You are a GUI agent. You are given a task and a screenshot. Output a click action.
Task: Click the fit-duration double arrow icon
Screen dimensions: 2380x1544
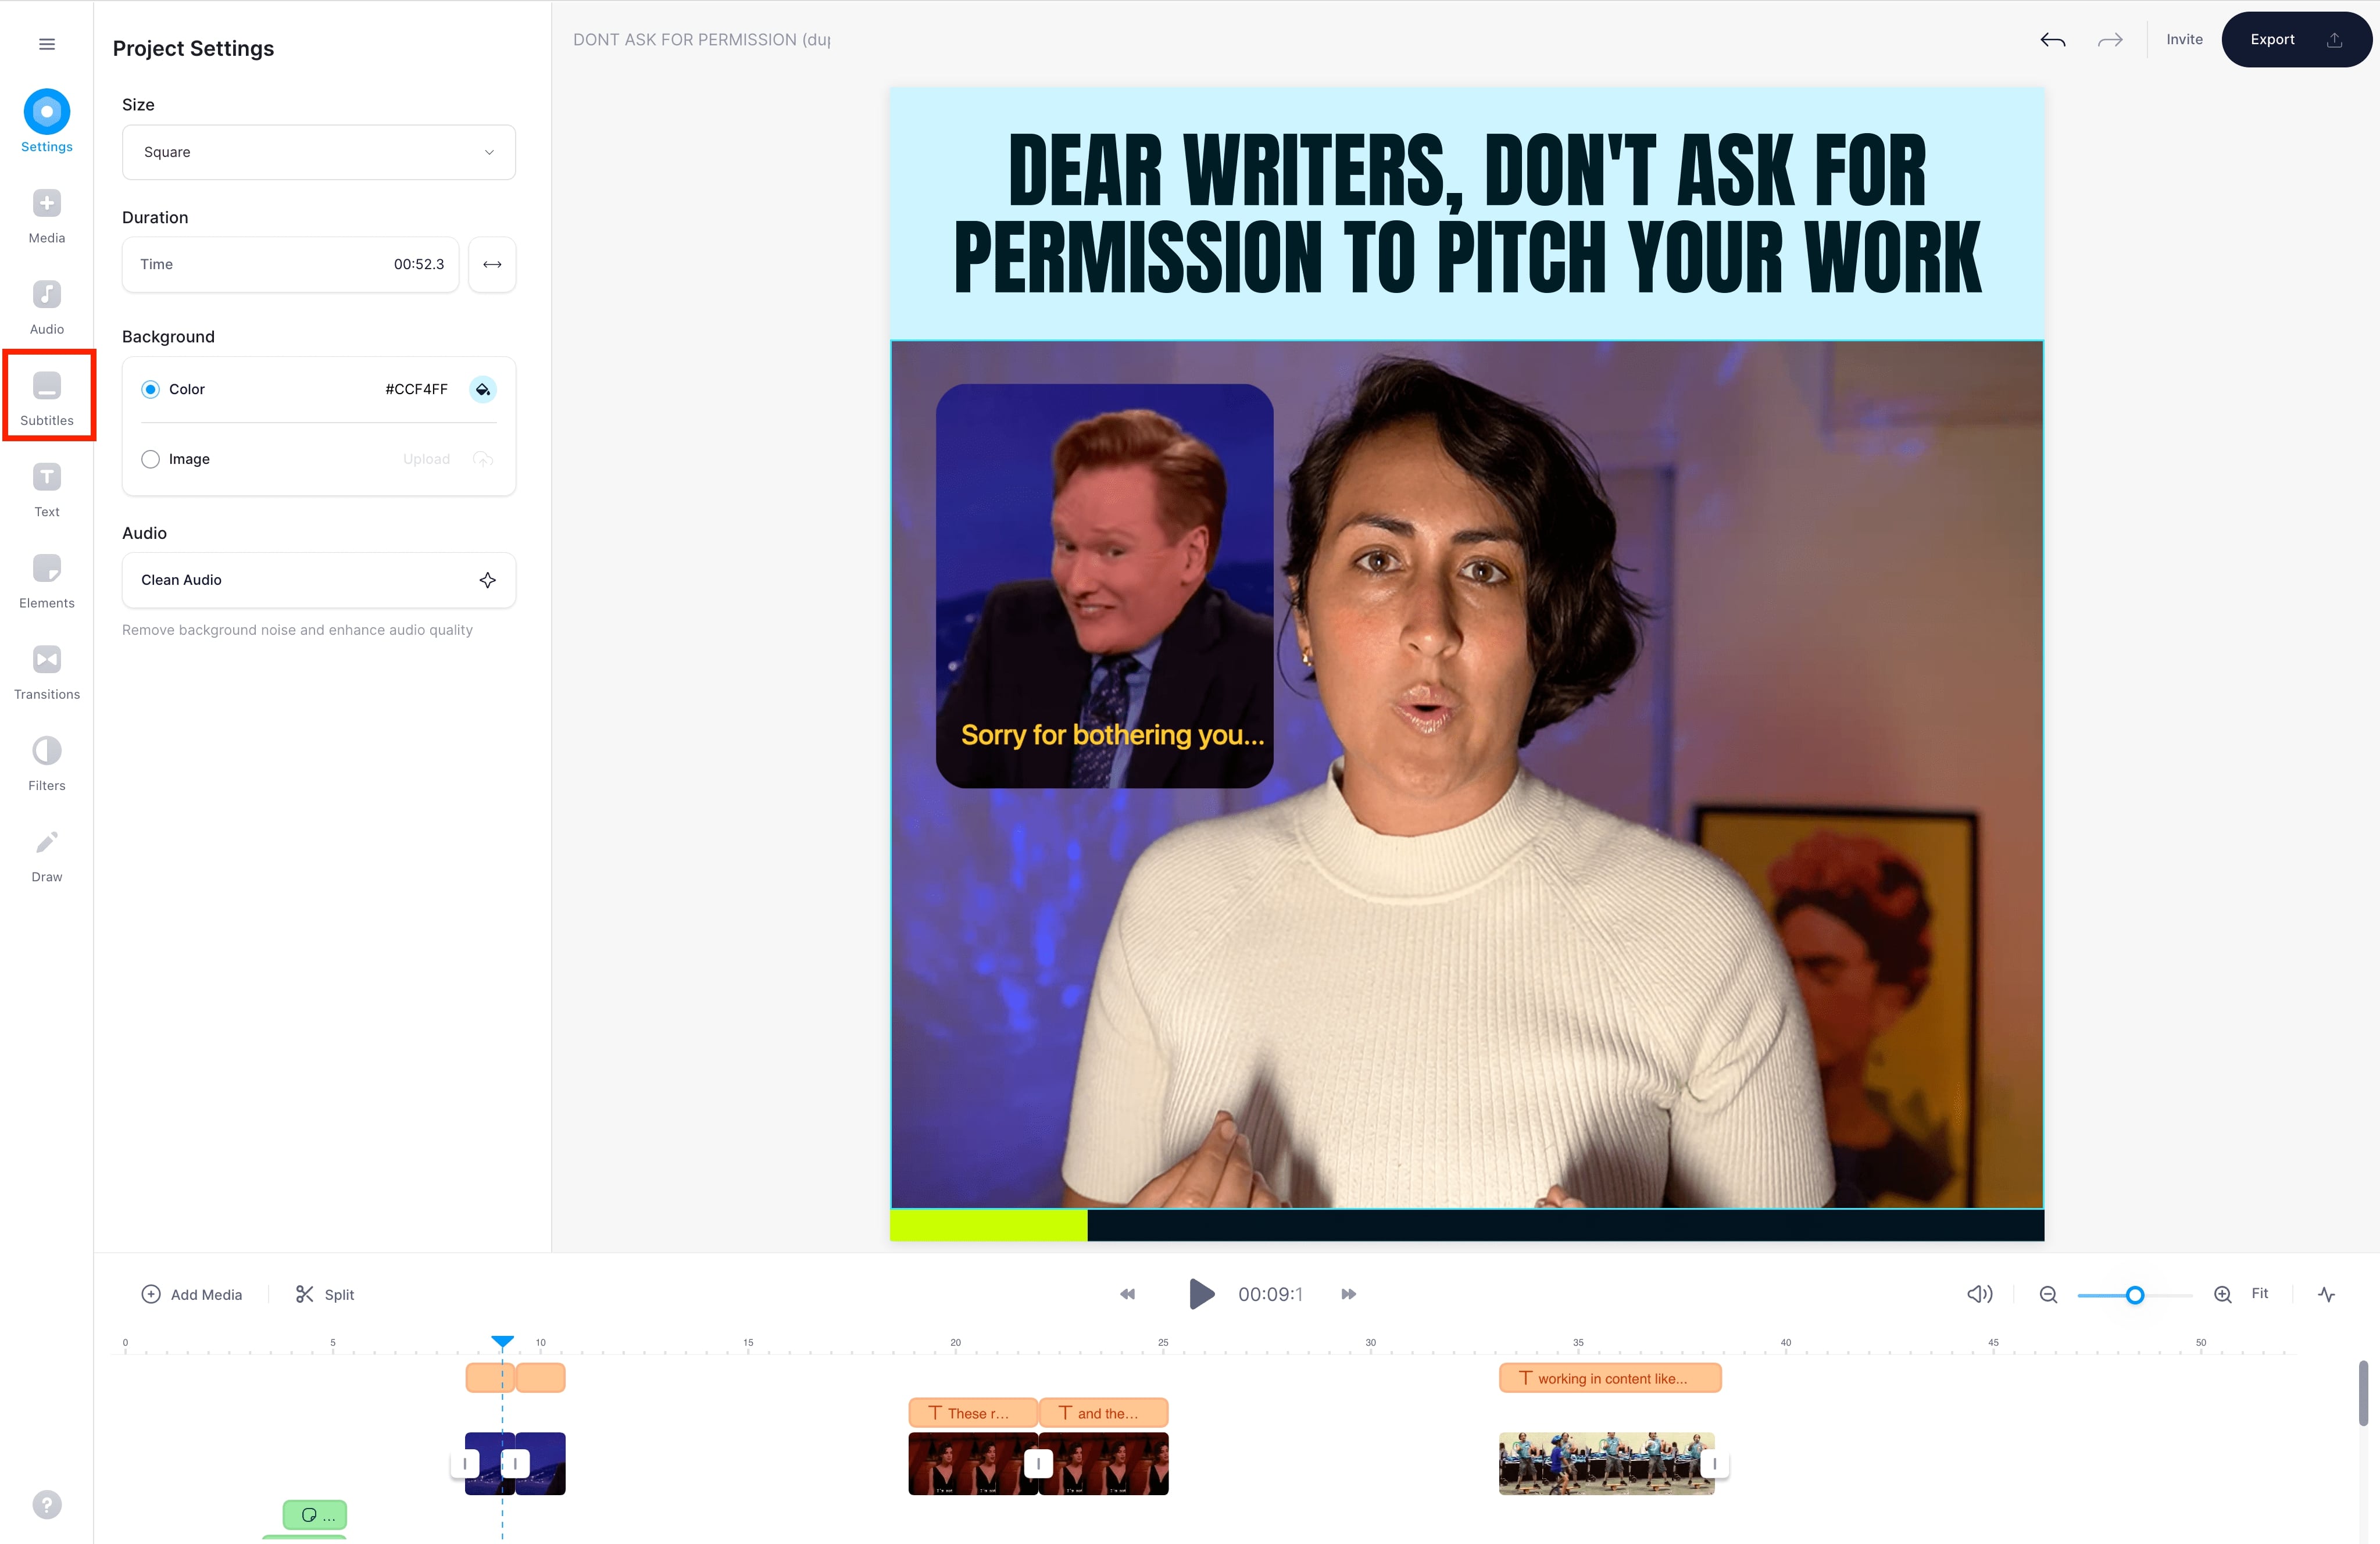coord(492,264)
